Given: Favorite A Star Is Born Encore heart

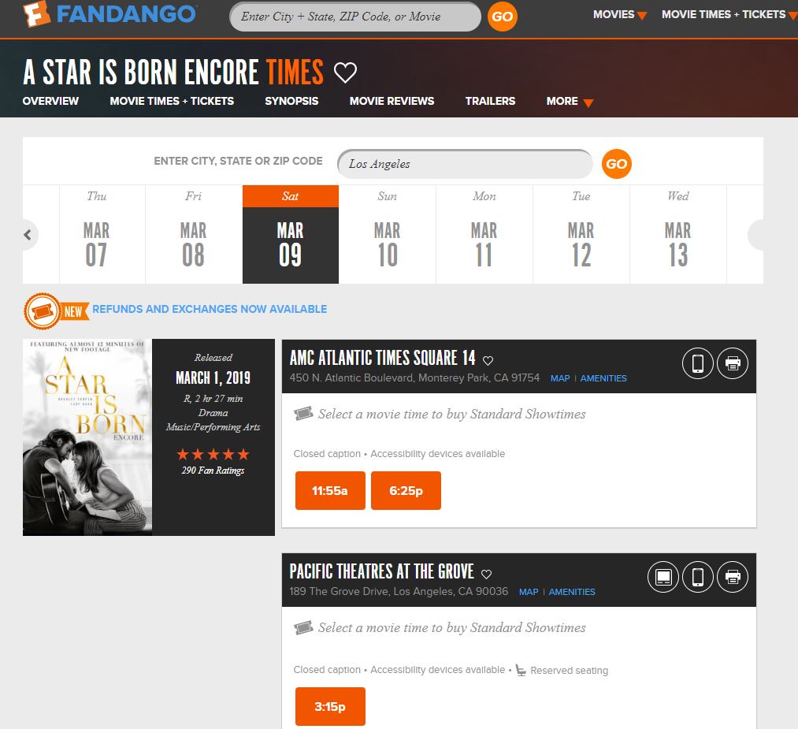Looking at the screenshot, I should coord(345,73).
